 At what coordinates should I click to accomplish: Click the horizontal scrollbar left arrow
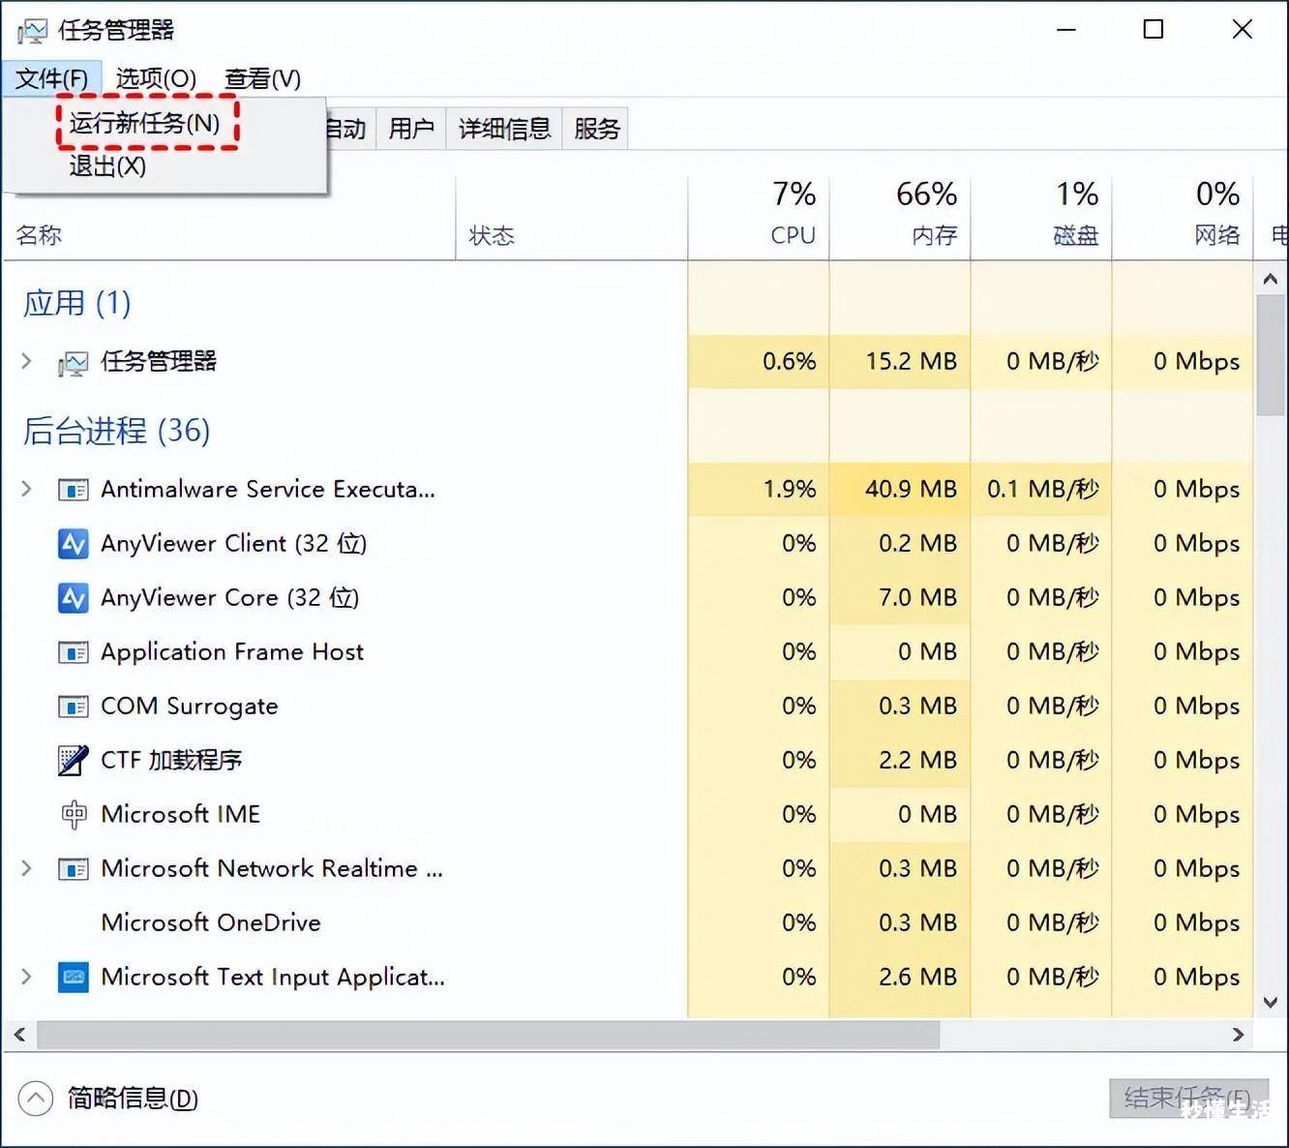pos(19,1035)
